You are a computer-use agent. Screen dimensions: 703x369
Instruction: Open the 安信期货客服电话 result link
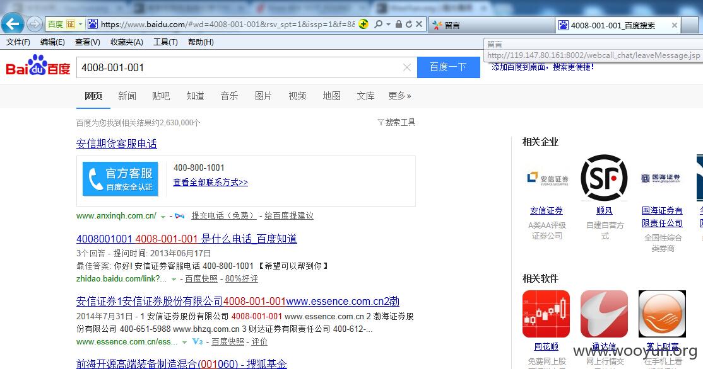[117, 144]
